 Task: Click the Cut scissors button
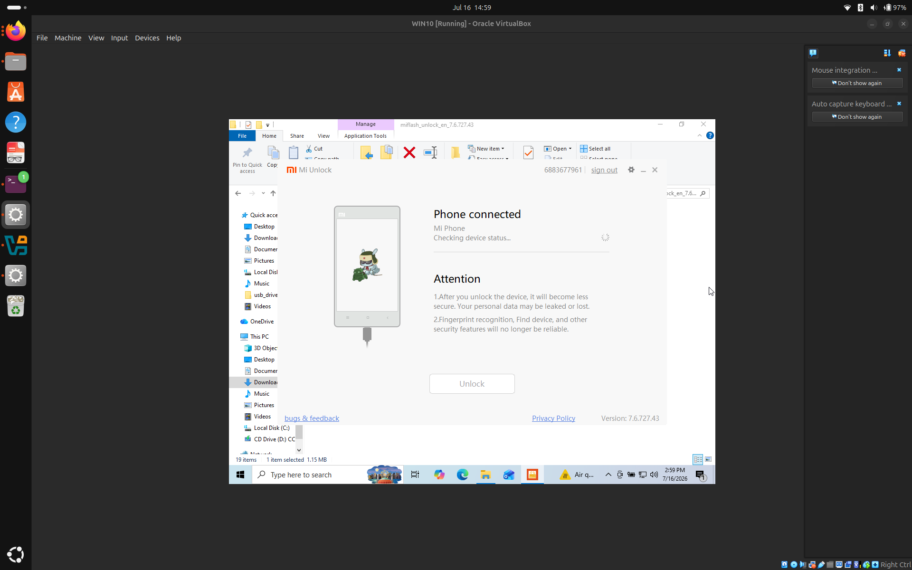tap(314, 149)
